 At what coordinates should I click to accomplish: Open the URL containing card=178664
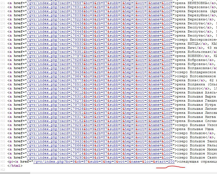point(100,146)
